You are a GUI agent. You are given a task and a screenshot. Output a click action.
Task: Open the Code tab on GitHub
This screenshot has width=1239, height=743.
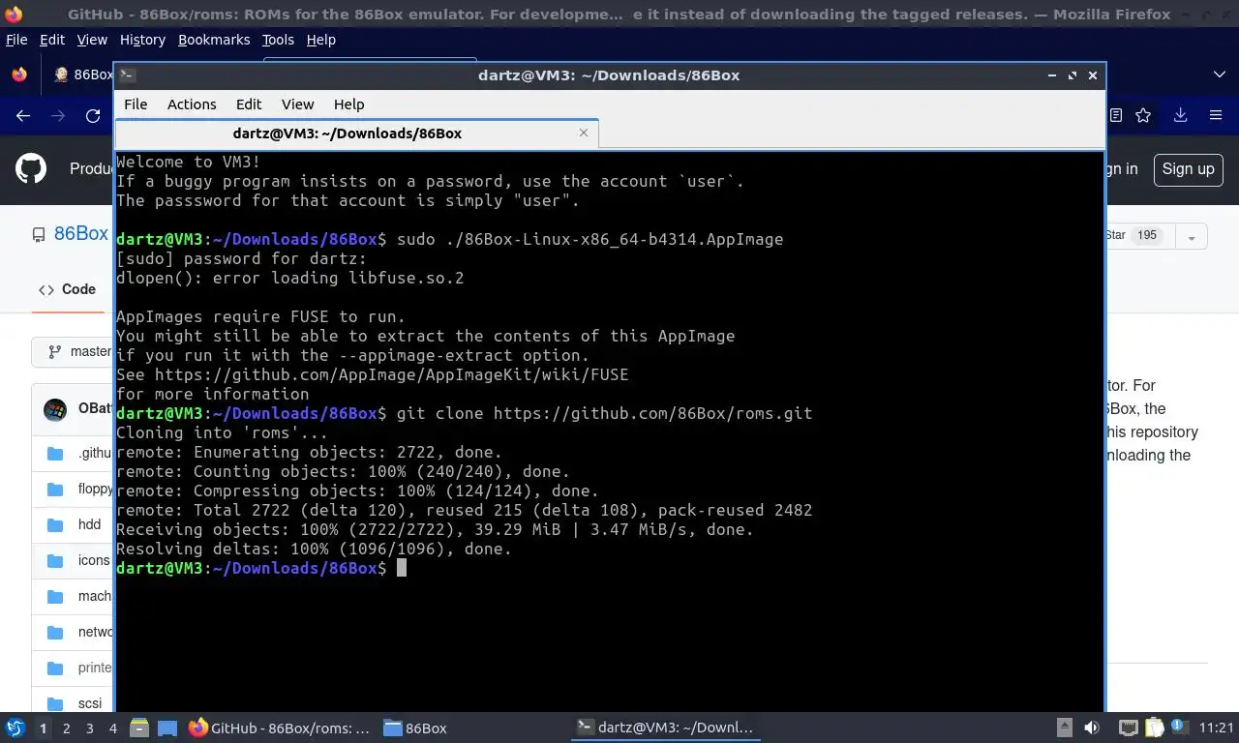[67, 289]
